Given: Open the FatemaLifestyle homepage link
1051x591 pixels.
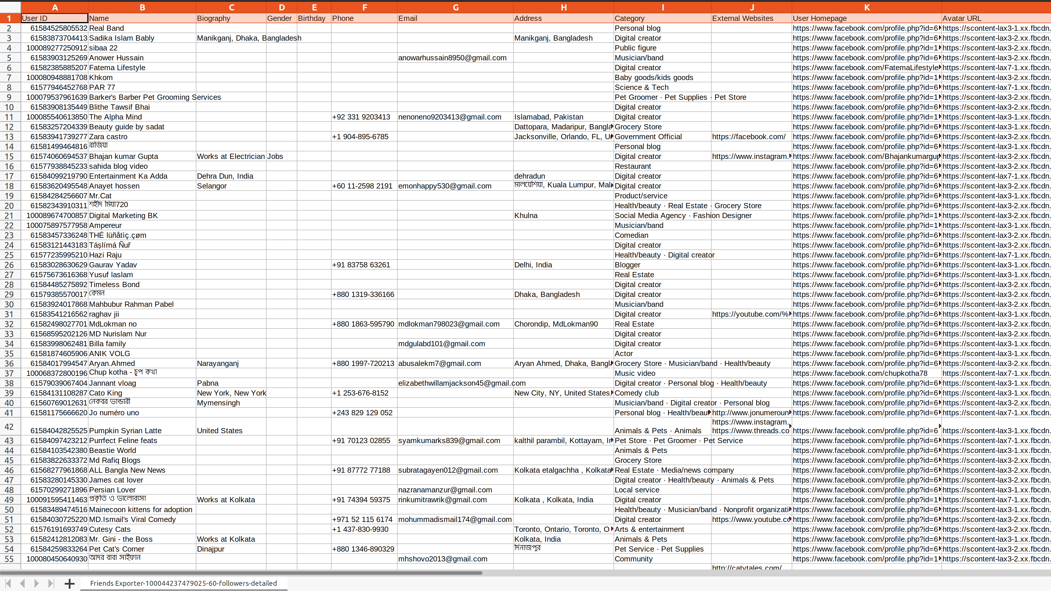Looking at the screenshot, I should coord(865,68).
